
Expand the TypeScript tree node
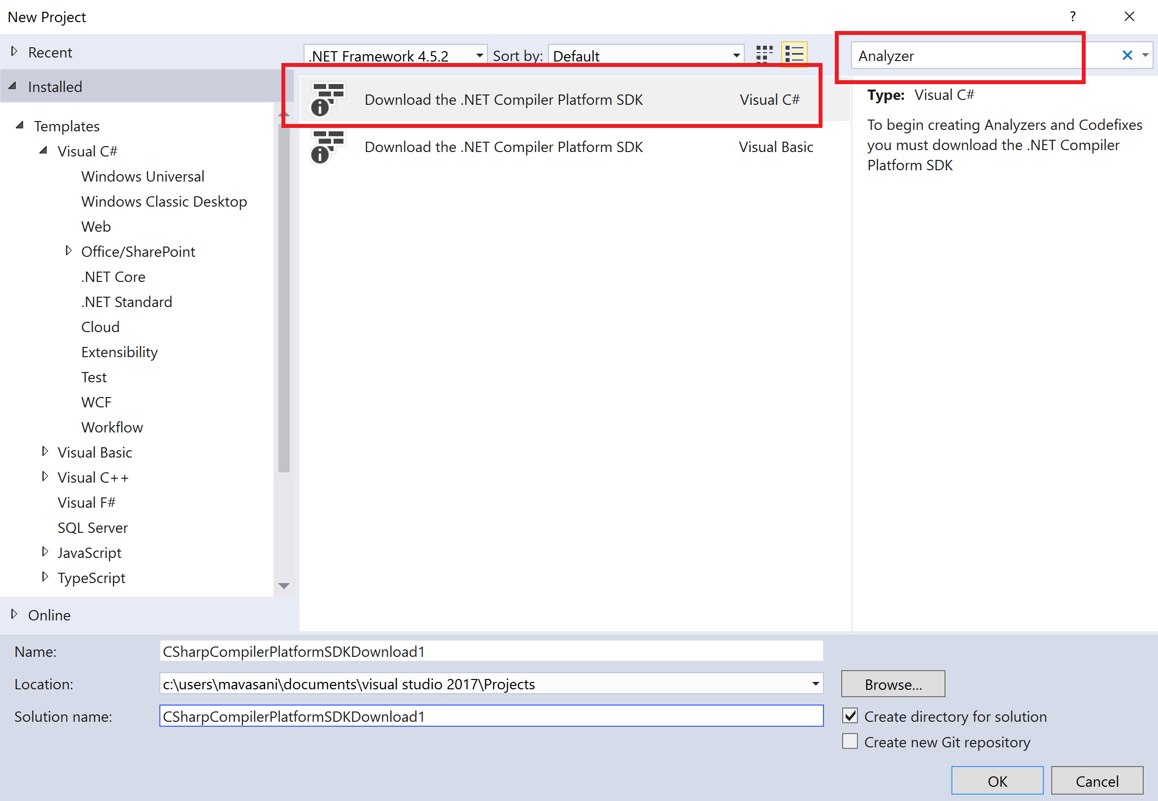click(45, 577)
